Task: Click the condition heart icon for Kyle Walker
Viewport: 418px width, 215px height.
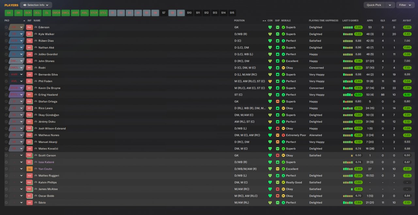Action: (270, 34)
